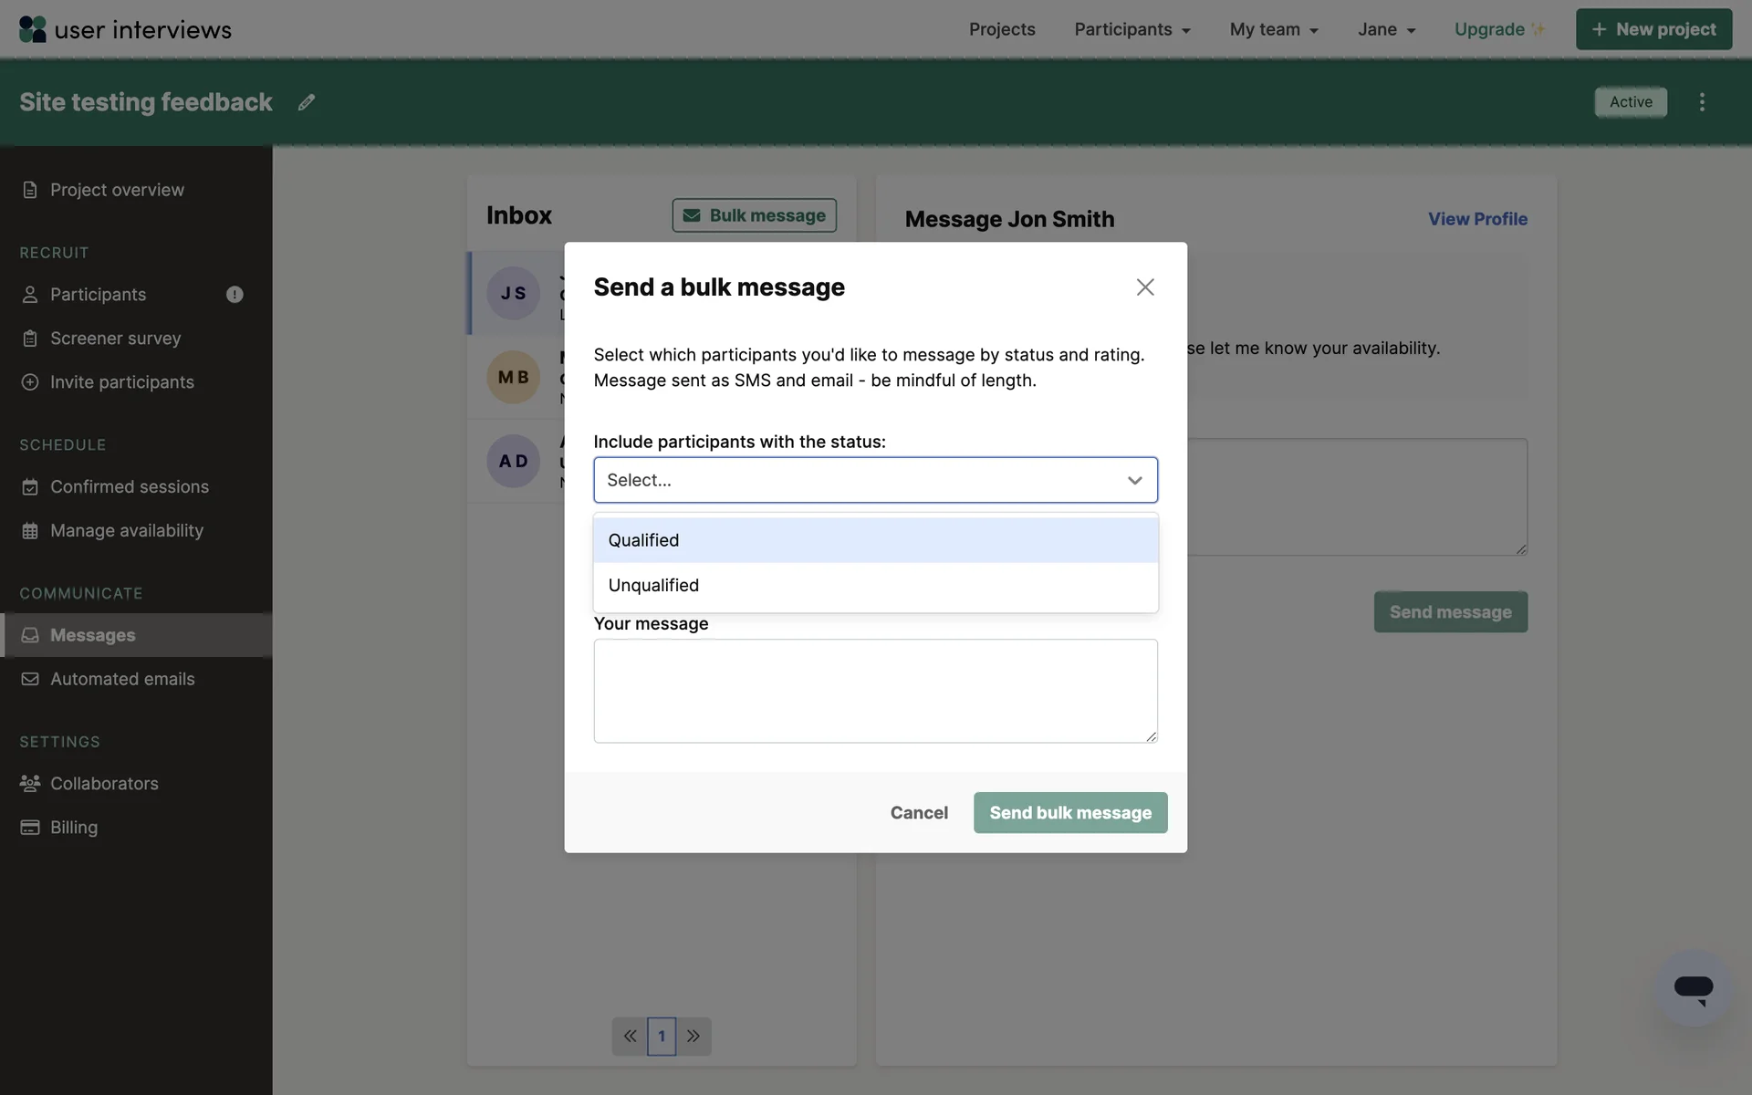Open JS avatar conversation in inbox
Image resolution: width=1752 pixels, height=1095 pixels.
coord(514,293)
